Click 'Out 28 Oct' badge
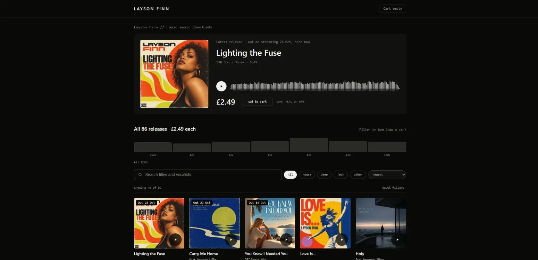This screenshot has width=538, height=260. click(x=146, y=203)
